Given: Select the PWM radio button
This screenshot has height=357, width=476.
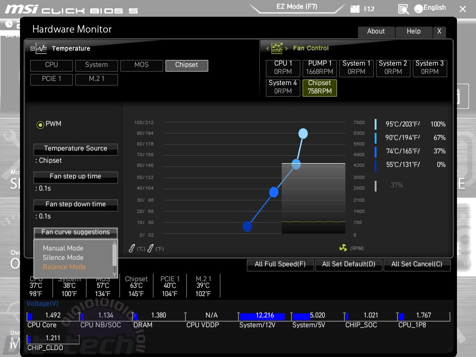Looking at the screenshot, I should [x=40, y=125].
